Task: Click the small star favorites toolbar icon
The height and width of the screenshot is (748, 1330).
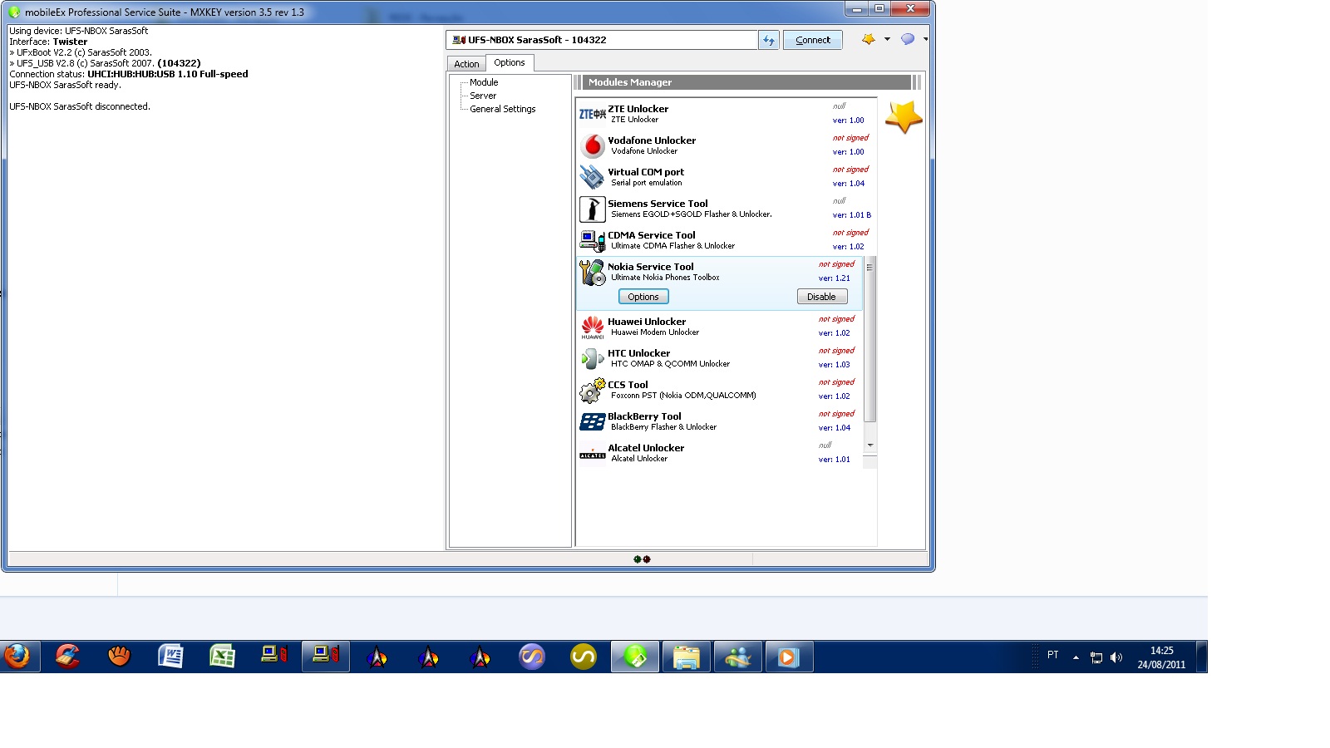Action: [869, 39]
